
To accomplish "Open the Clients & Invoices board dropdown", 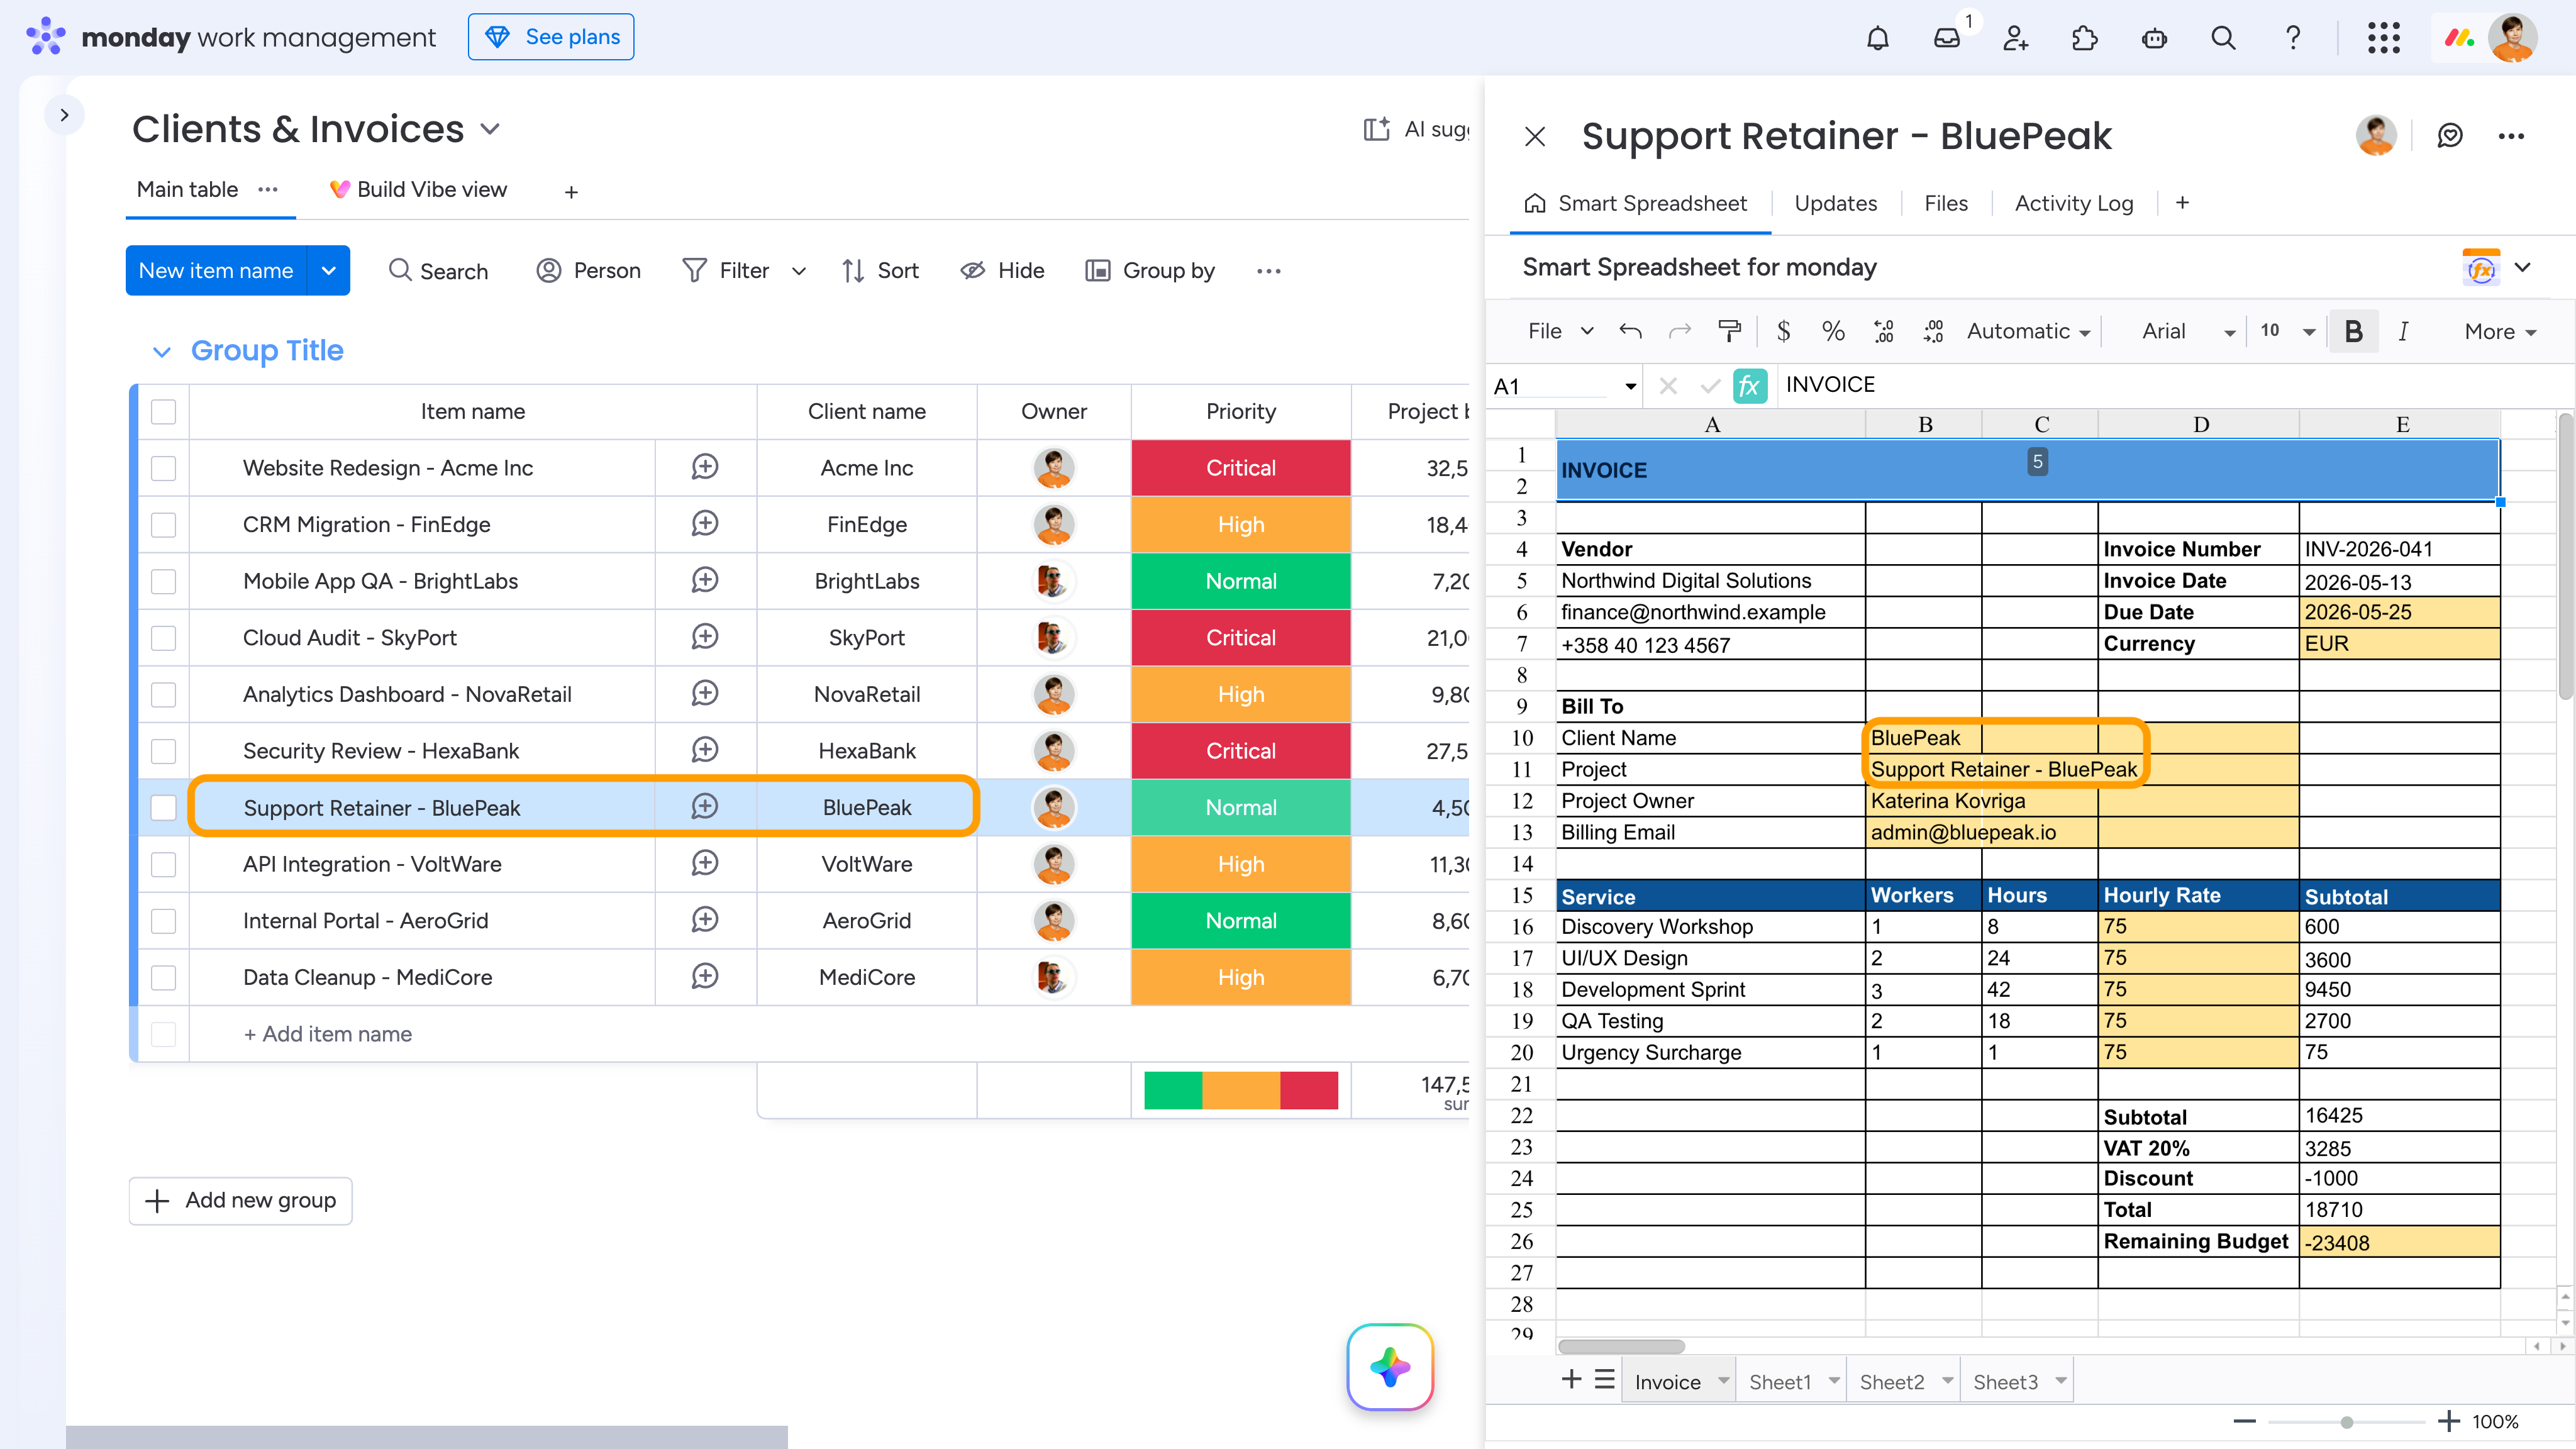I will click(x=490, y=130).
